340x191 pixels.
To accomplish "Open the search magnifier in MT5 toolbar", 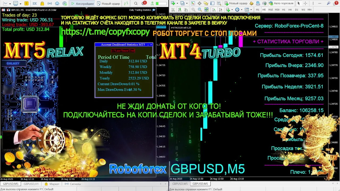I will pos(136,3).
